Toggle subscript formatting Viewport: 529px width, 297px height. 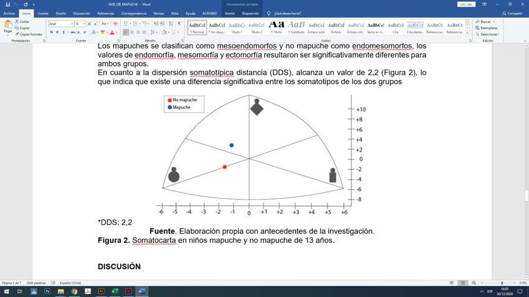point(78,32)
